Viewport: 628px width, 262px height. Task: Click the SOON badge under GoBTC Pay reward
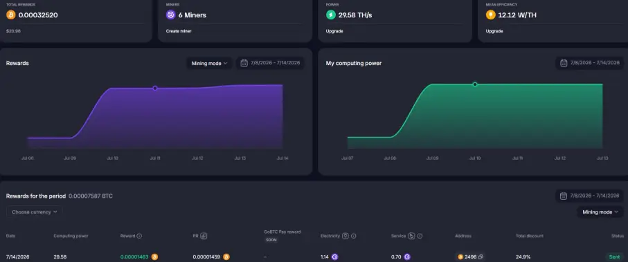pyautogui.click(x=271, y=240)
